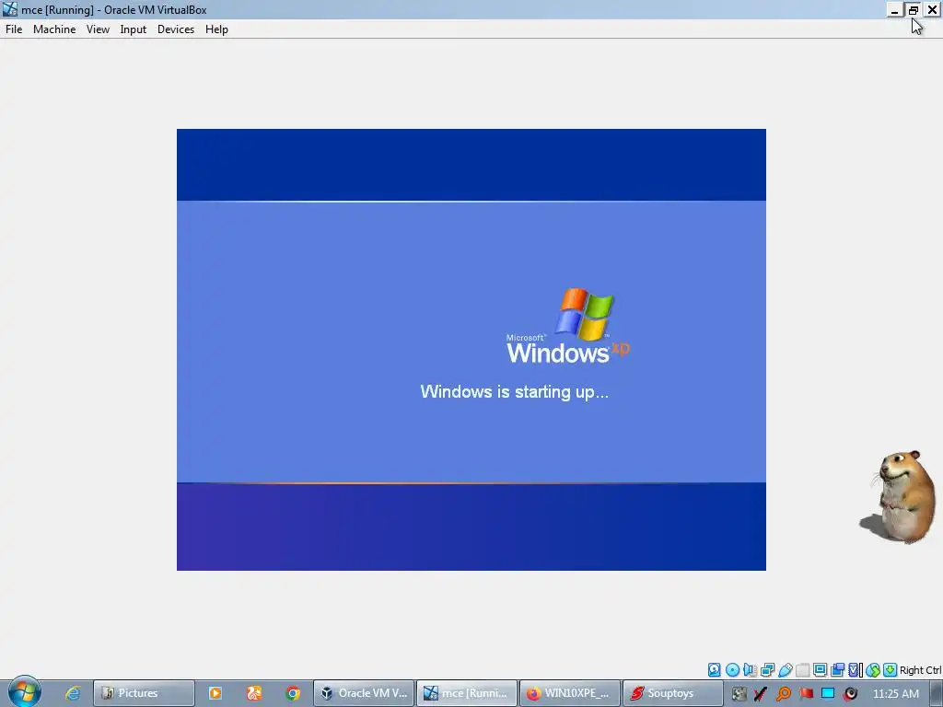943x707 pixels.
Task: Click the recording status icon
Action: tap(837, 670)
